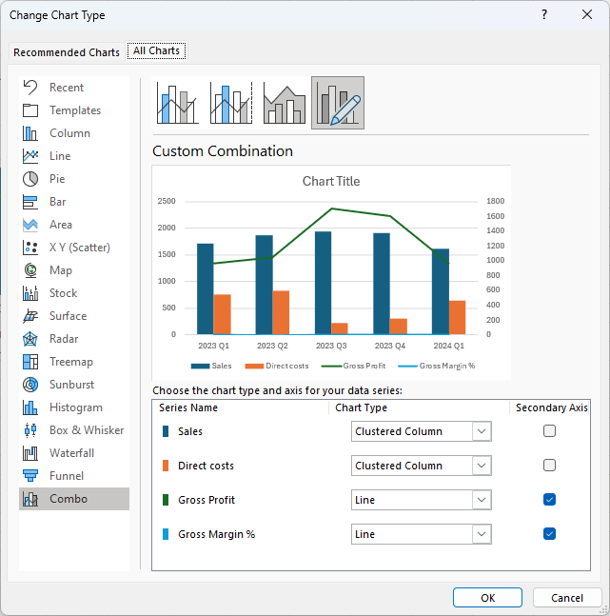Image resolution: width=610 pixels, height=616 pixels.
Task: Enable secondary axis for Sales series
Action: coord(549,431)
